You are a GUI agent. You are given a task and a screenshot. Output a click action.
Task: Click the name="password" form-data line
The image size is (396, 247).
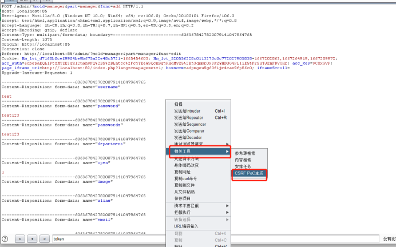pos(61,106)
